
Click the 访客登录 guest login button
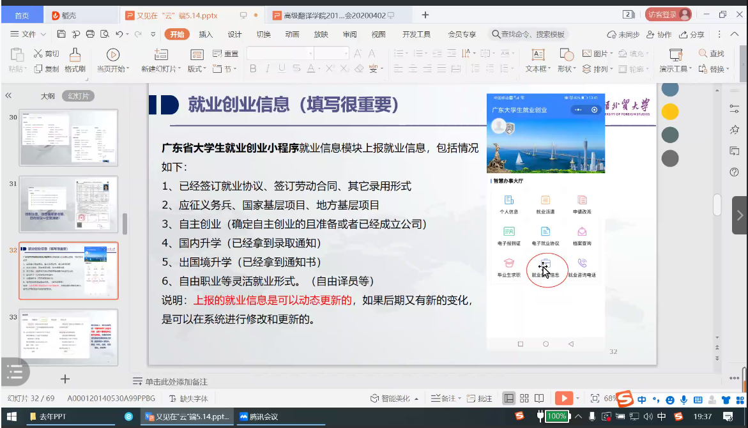tap(668, 15)
